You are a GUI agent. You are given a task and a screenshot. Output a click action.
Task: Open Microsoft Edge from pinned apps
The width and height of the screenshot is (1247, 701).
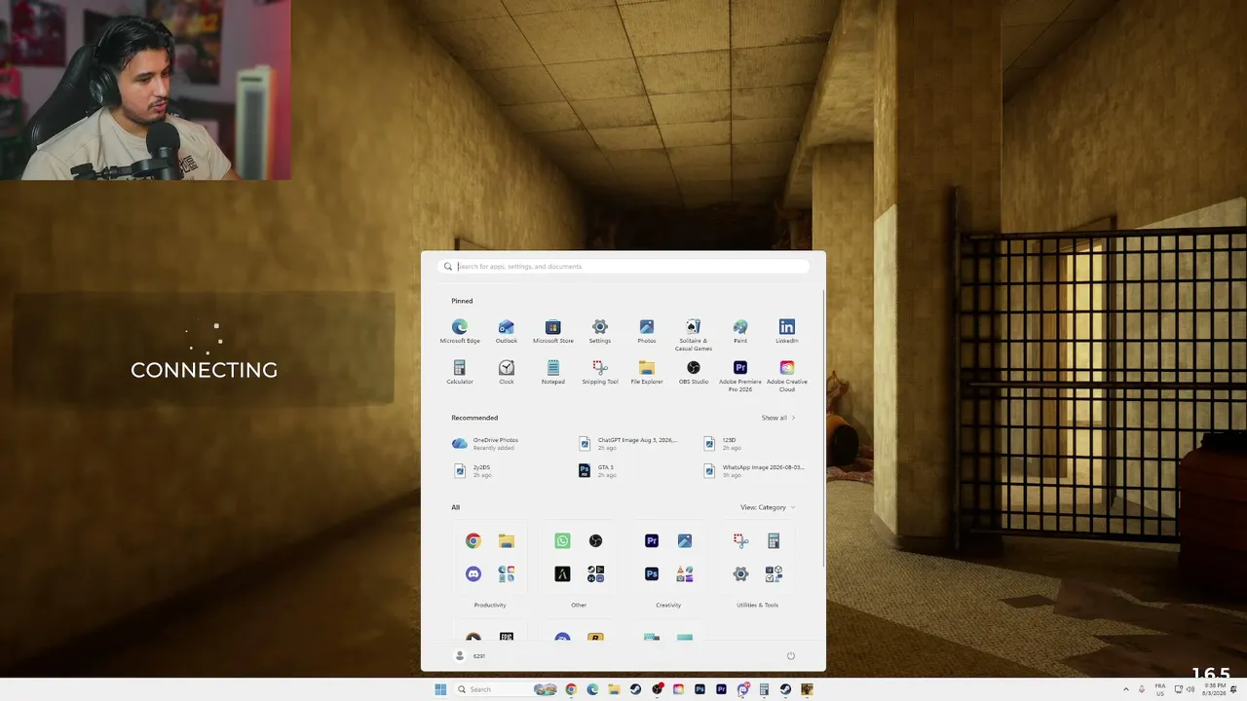click(x=460, y=331)
